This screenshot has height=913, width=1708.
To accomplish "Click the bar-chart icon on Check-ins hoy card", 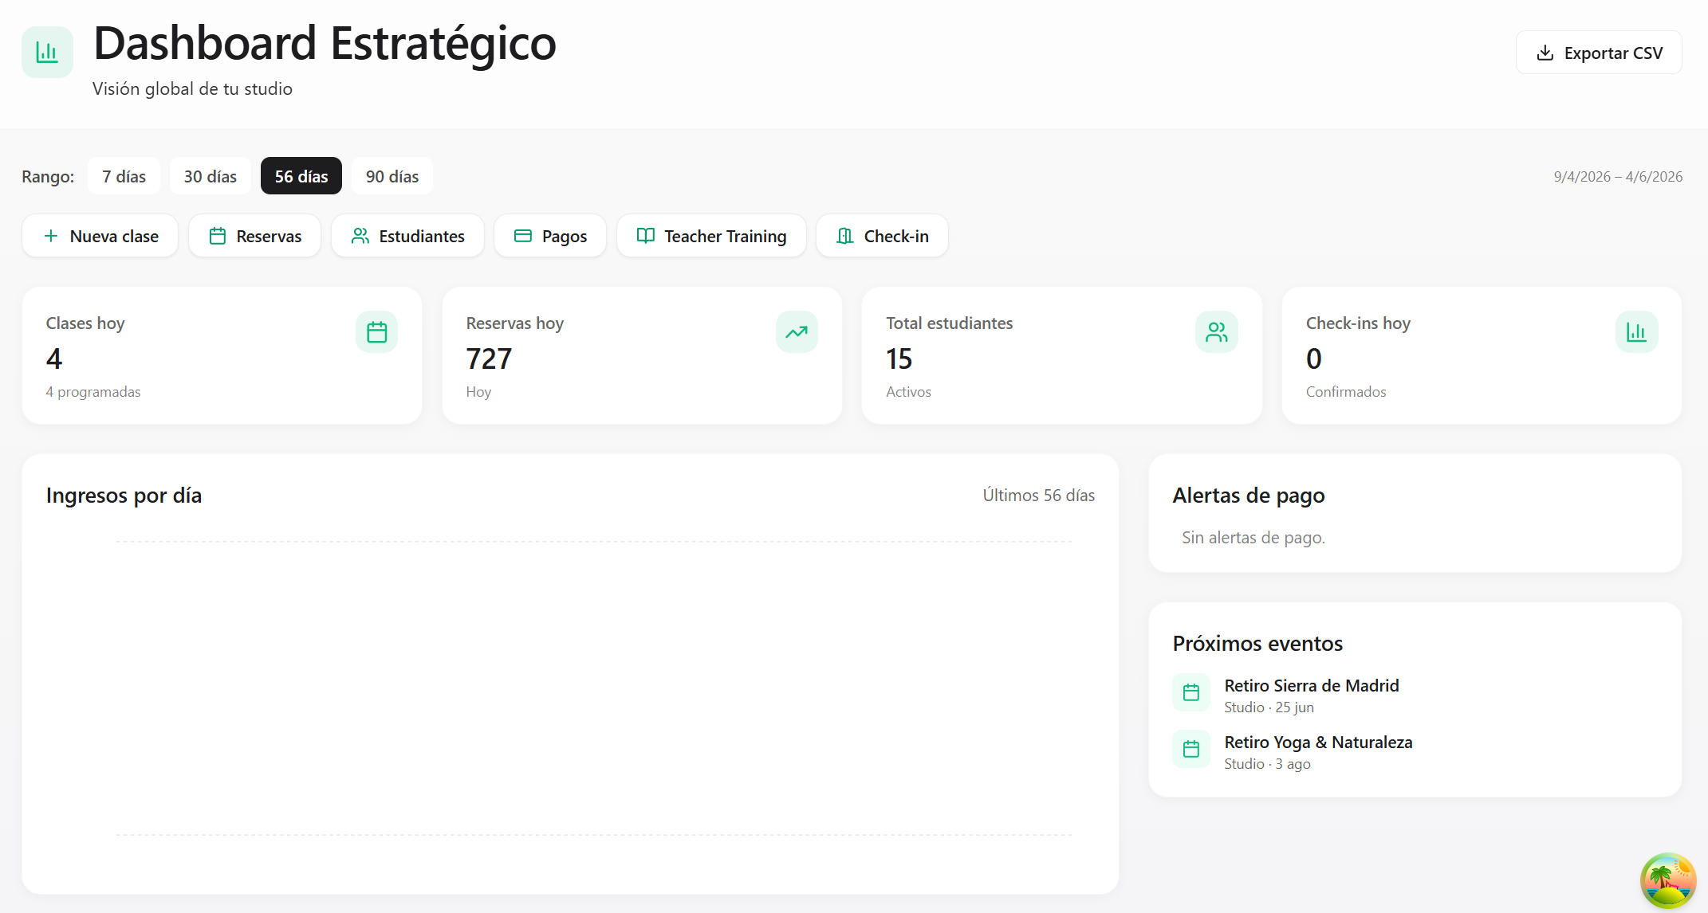I will (1637, 331).
